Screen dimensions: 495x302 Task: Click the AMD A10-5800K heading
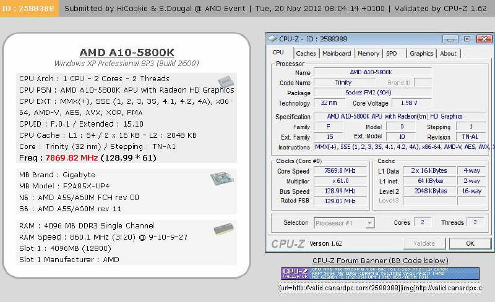point(127,52)
